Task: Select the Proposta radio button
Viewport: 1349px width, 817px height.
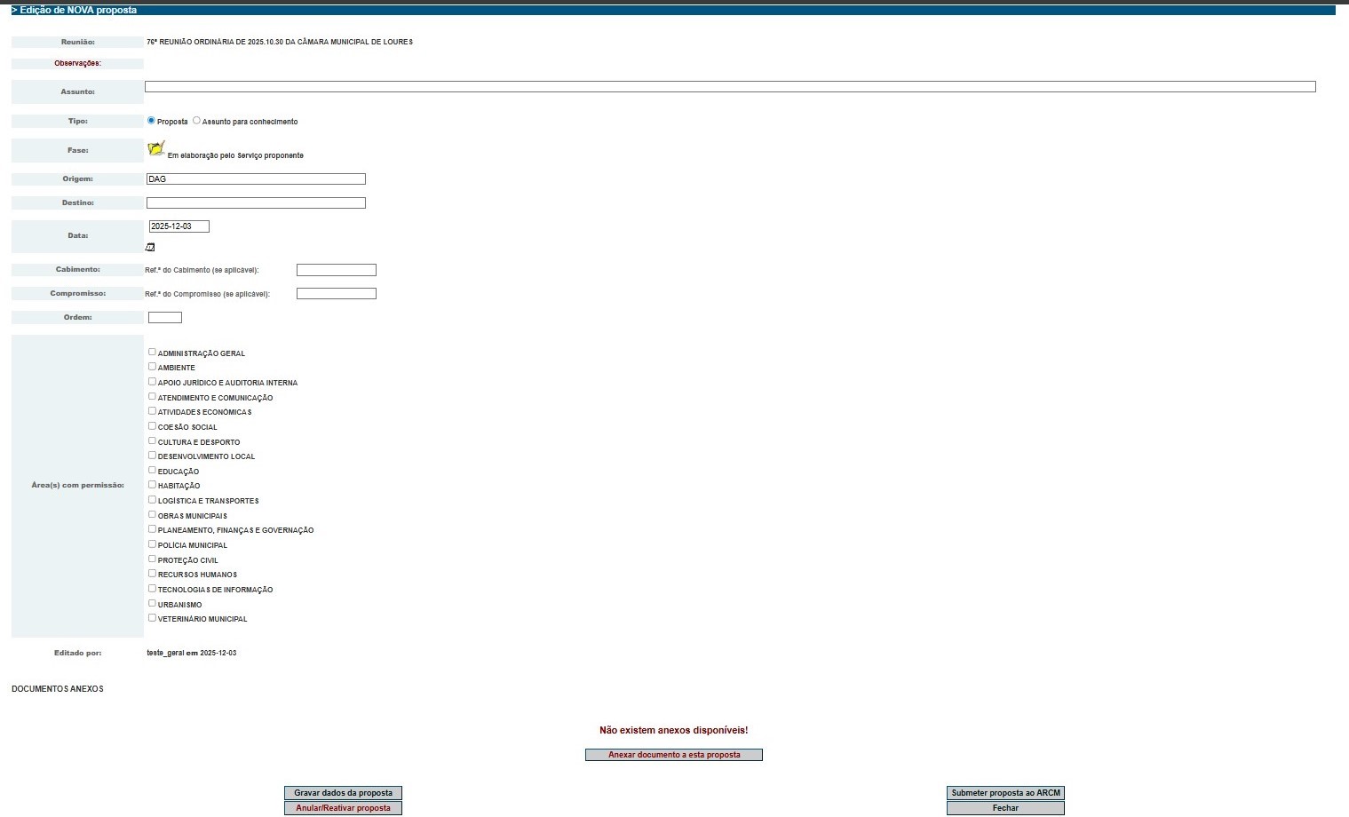Action: pyautogui.click(x=151, y=121)
